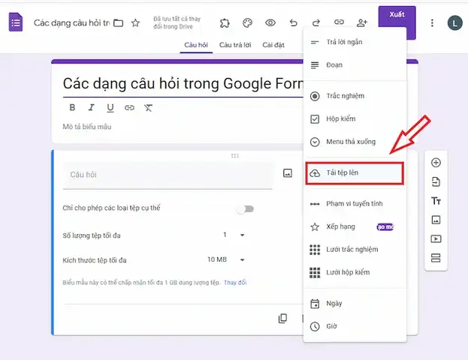
Task: Click Mô tả biểu mẫu description field
Action: 87,127
